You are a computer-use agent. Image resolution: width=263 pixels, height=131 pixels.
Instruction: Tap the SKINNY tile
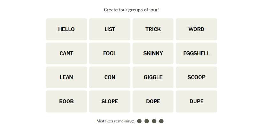point(153,53)
